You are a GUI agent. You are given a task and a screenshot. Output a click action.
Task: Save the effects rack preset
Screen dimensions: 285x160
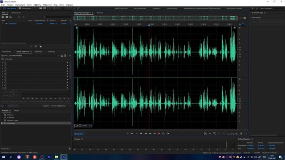point(62,56)
